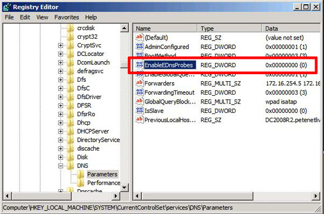This screenshot has width=324, height=214.
Task: Select the Forwarders value name
Action: [160, 83]
